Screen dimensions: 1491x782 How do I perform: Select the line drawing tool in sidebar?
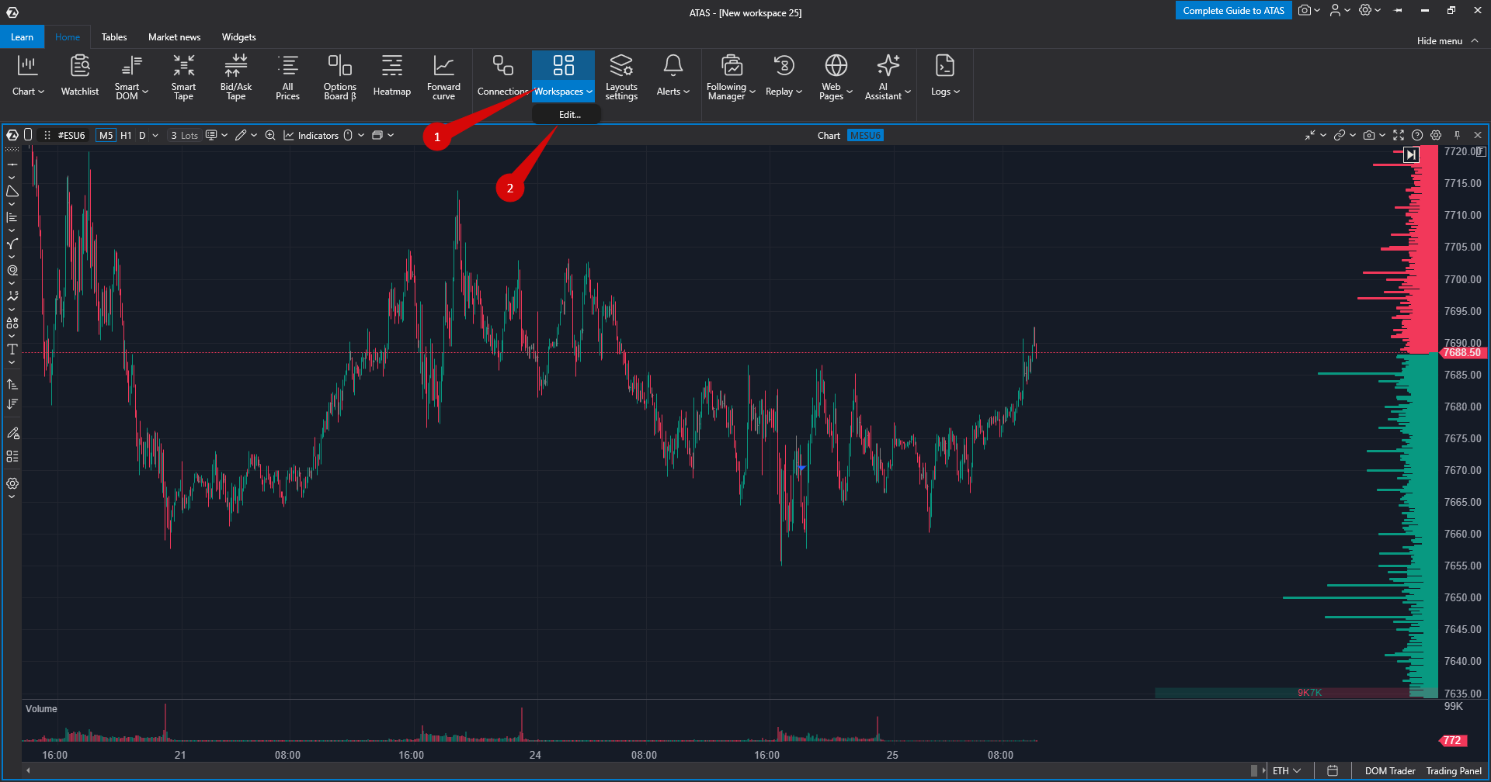pos(12,164)
